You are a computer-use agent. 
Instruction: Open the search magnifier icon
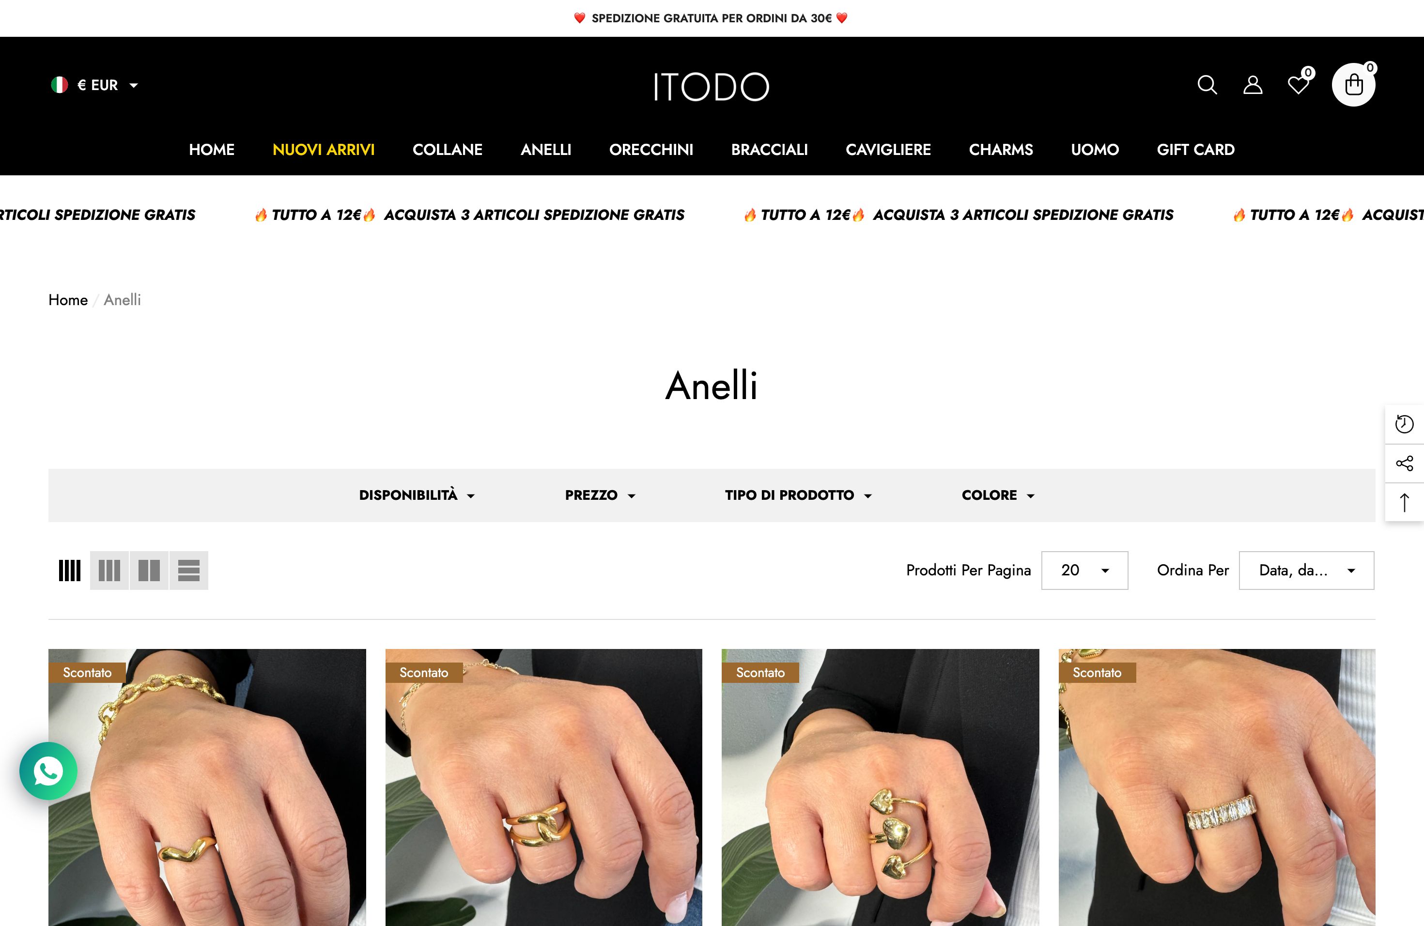(1207, 85)
